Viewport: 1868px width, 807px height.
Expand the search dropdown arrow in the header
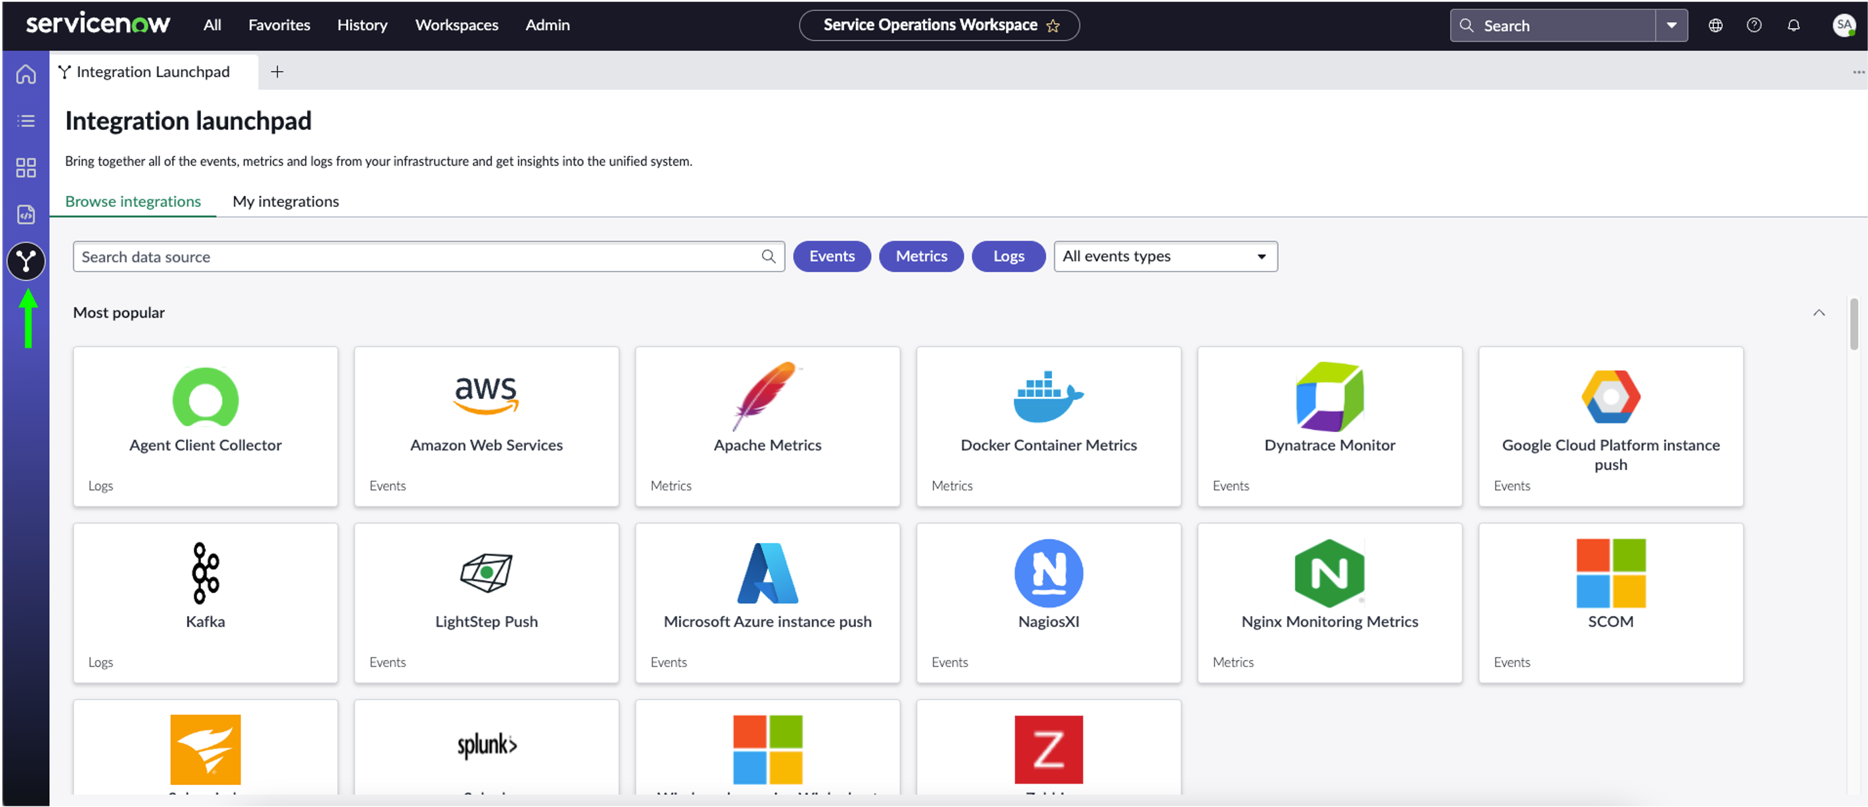(x=1671, y=25)
